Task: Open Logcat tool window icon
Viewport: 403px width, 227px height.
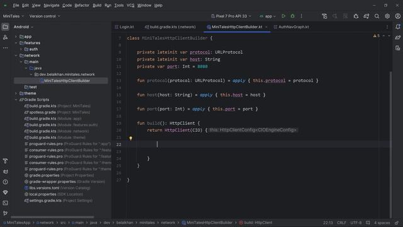Action: pos(5,172)
